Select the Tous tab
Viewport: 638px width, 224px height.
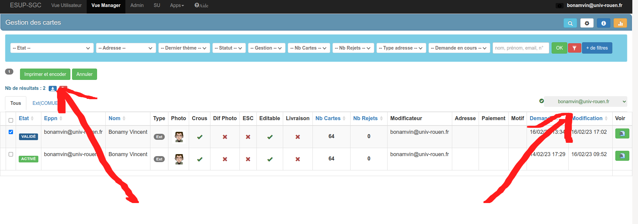coord(16,103)
